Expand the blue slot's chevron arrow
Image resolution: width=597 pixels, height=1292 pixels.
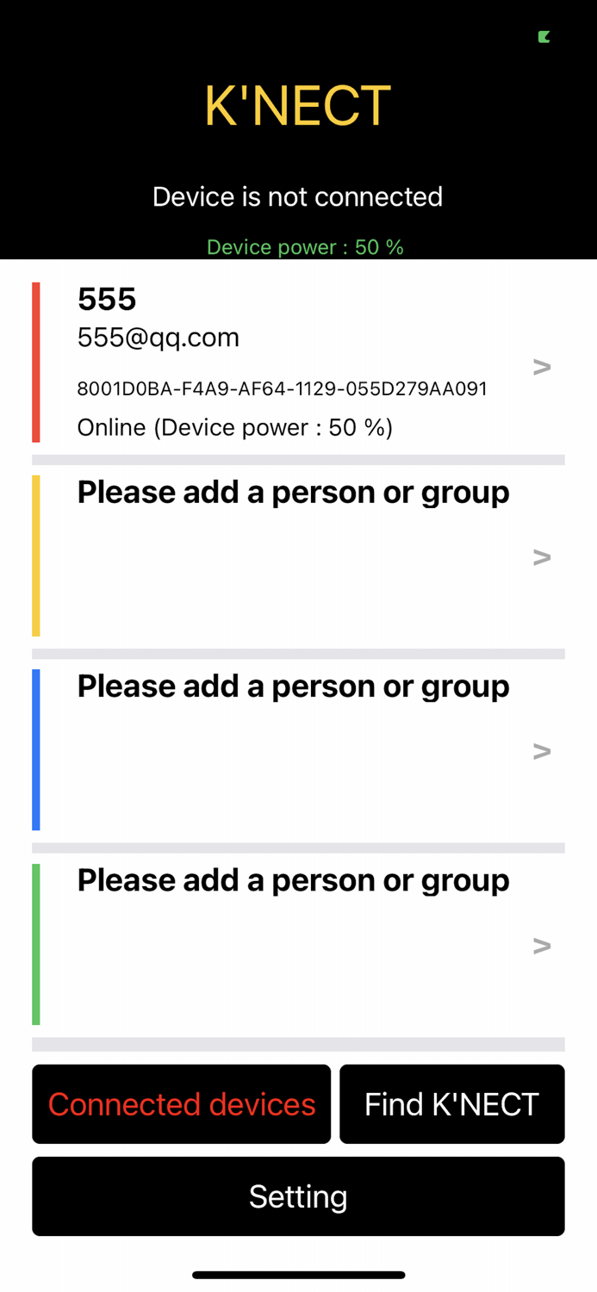pos(542,751)
